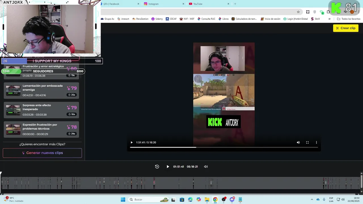Open Copilot from taskbar
Image resolution: width=363 pixels, height=204 pixels.
(199, 199)
